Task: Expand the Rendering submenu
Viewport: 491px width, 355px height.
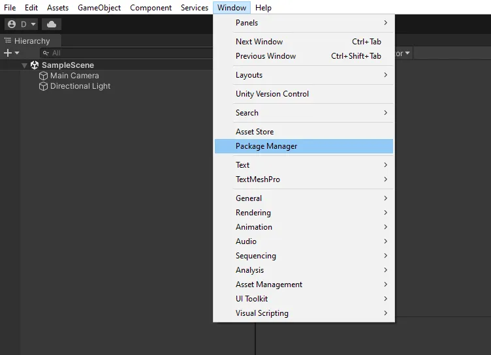Action: [x=304, y=213]
